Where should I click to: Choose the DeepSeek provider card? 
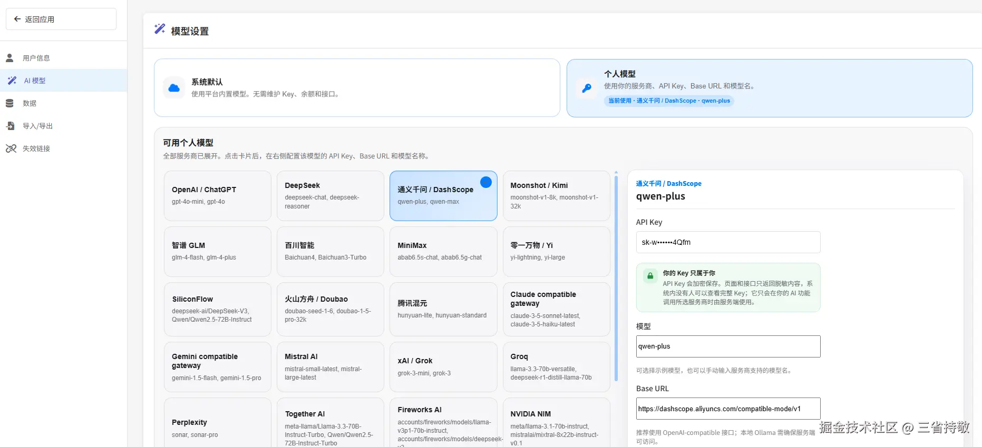pyautogui.click(x=330, y=196)
